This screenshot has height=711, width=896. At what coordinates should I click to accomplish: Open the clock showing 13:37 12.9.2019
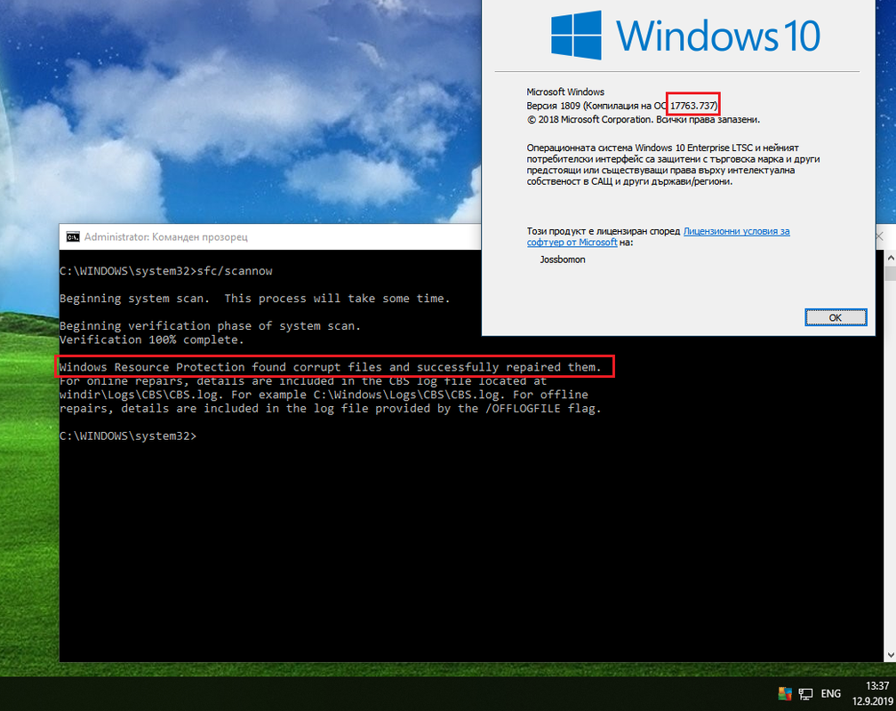[x=873, y=693]
